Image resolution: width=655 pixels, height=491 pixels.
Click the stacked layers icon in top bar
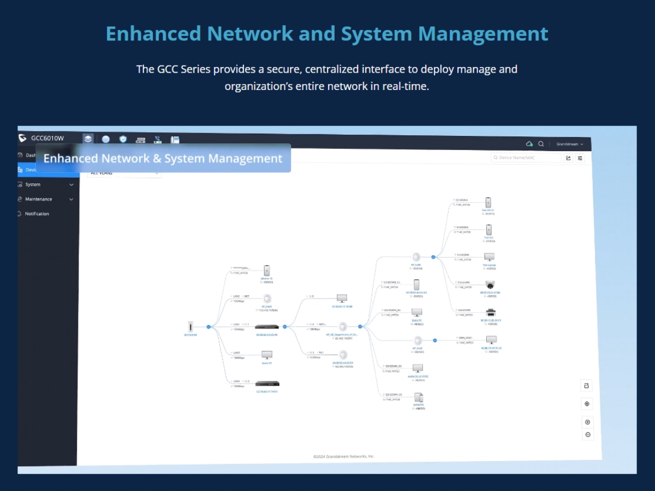point(88,139)
